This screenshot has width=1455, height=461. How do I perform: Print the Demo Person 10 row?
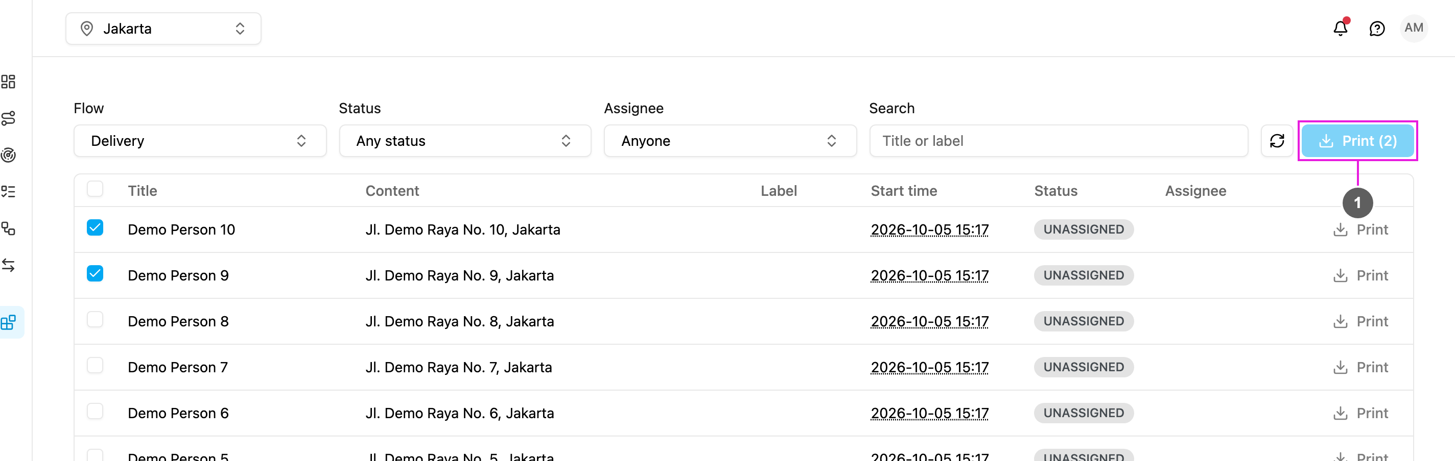1360,229
